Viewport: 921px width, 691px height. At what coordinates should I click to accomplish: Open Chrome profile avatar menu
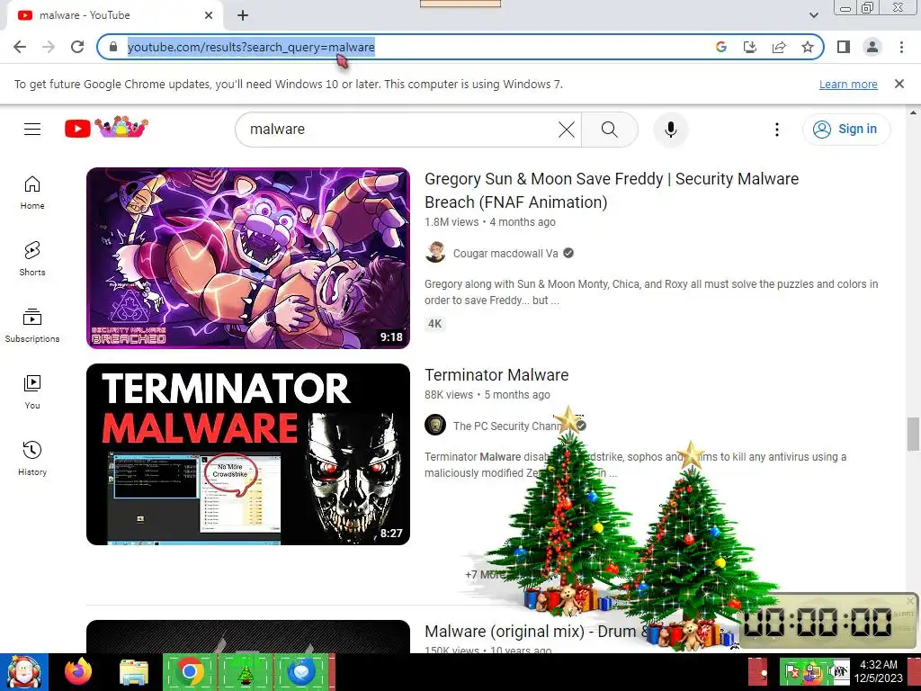coord(872,47)
